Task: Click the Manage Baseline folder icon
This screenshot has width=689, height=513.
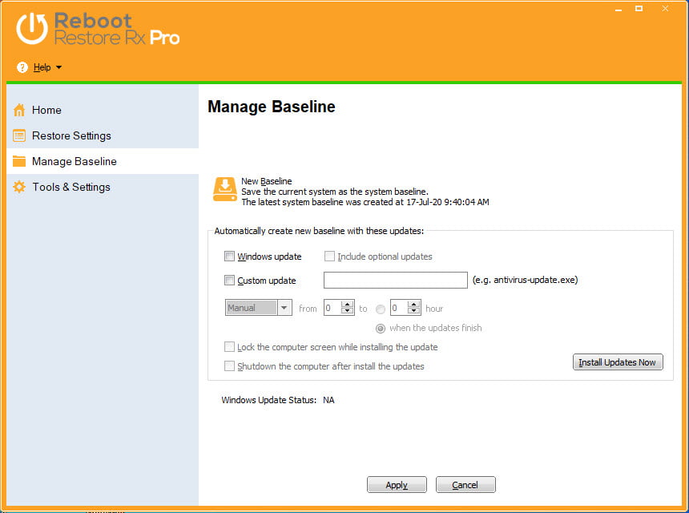Action: [19, 161]
